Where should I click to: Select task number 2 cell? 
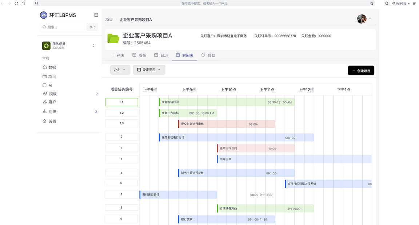tap(121, 137)
